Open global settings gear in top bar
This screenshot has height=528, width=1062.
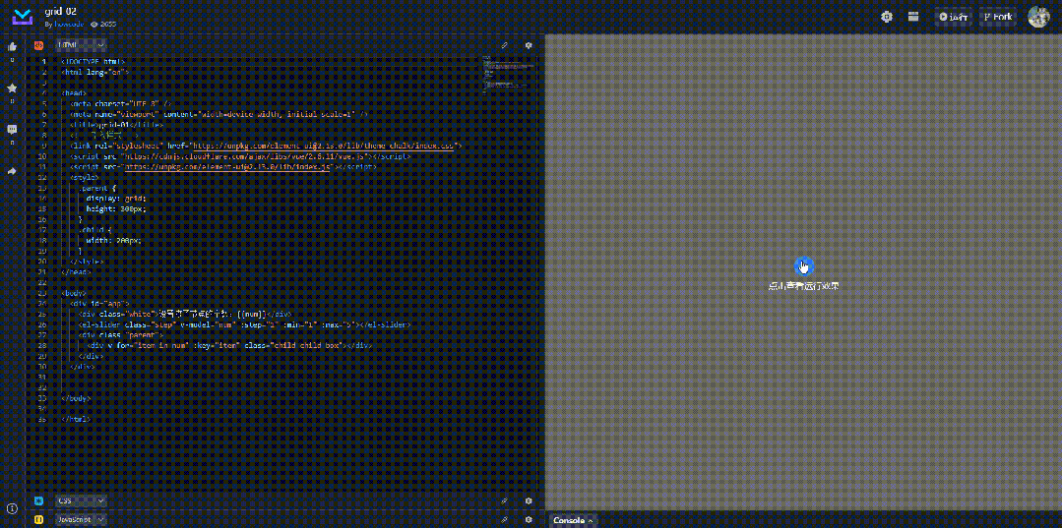pyautogui.click(x=887, y=17)
